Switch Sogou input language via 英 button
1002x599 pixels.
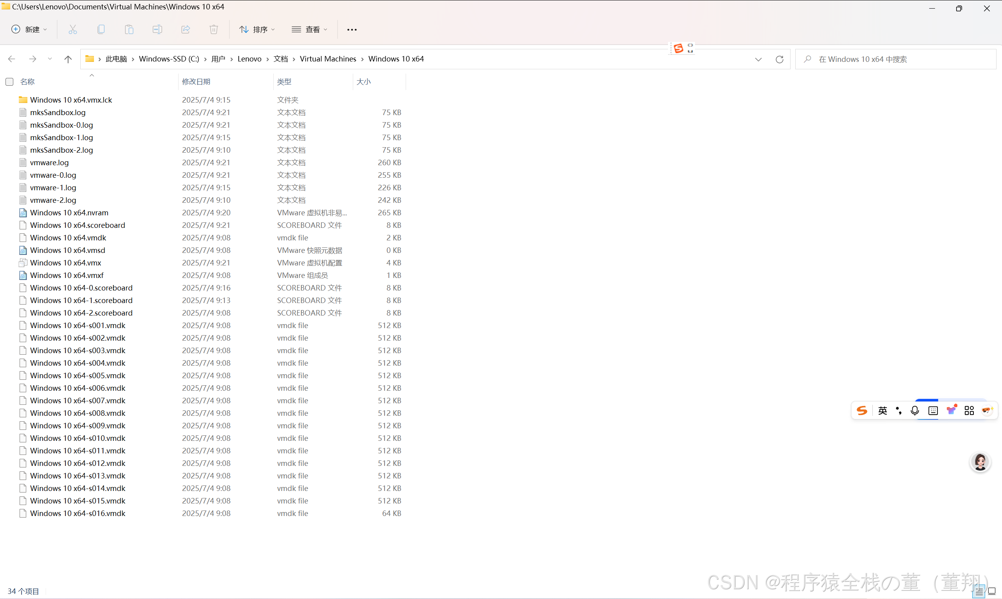click(883, 411)
